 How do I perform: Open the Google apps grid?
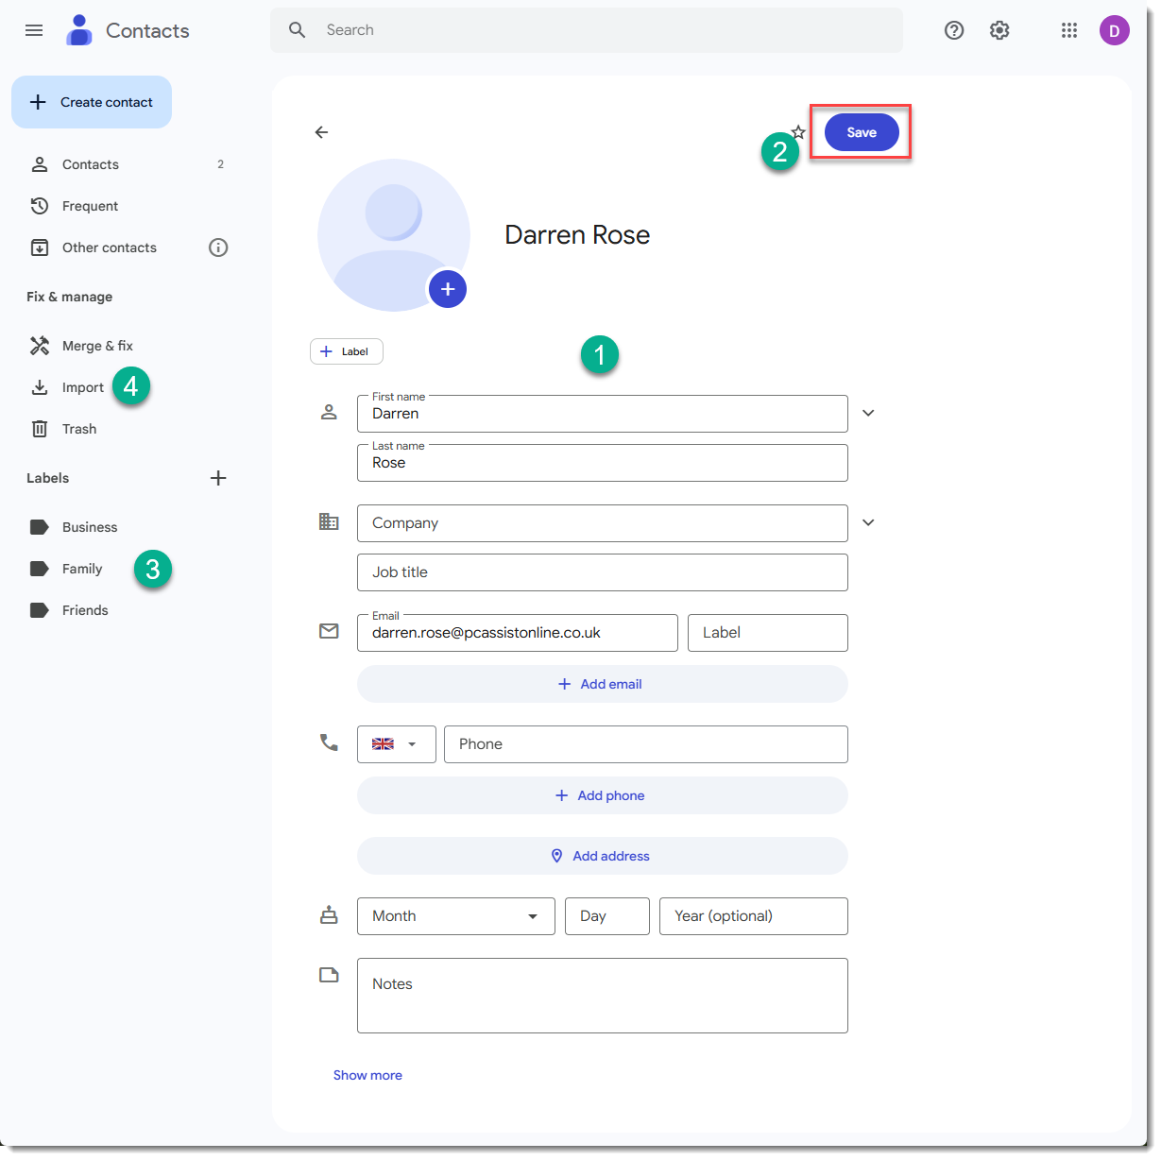[1068, 30]
